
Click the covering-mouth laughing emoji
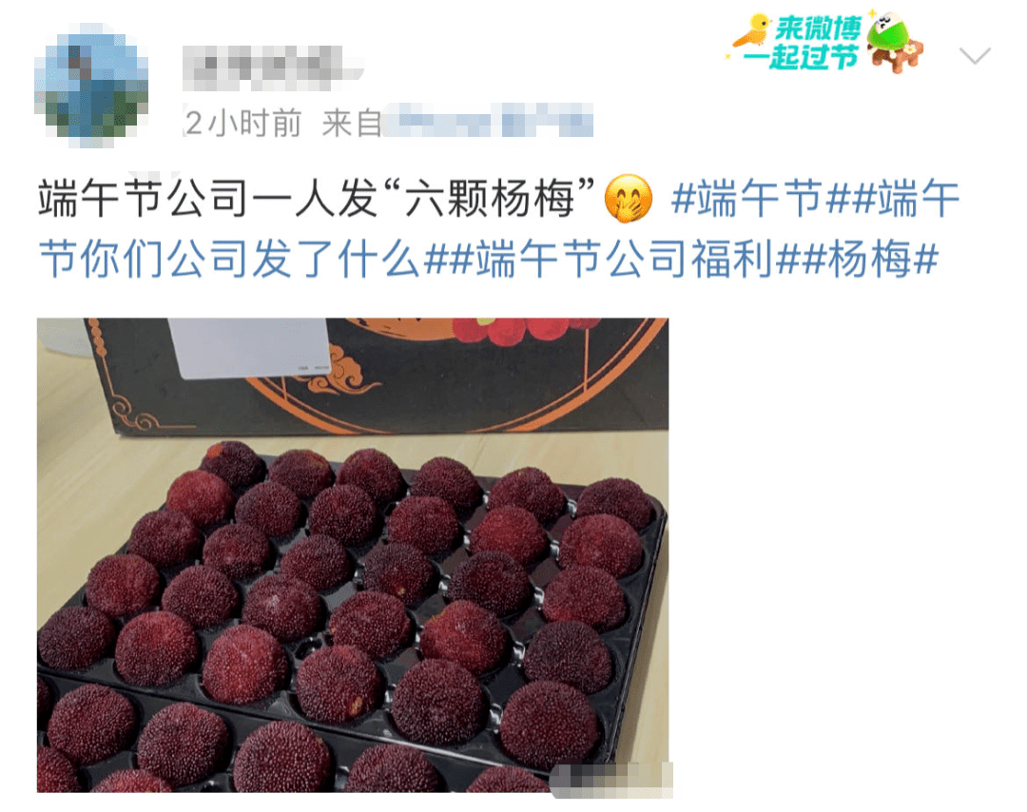(x=628, y=199)
